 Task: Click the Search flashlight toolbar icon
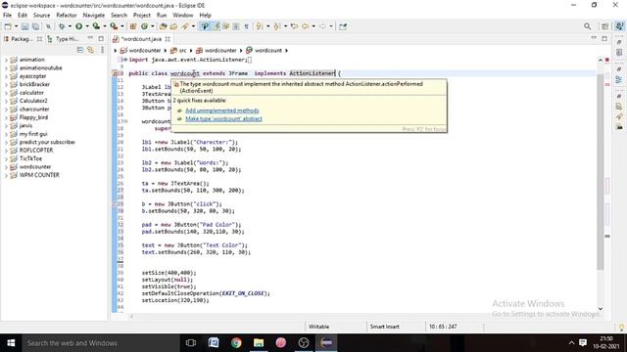(185, 26)
